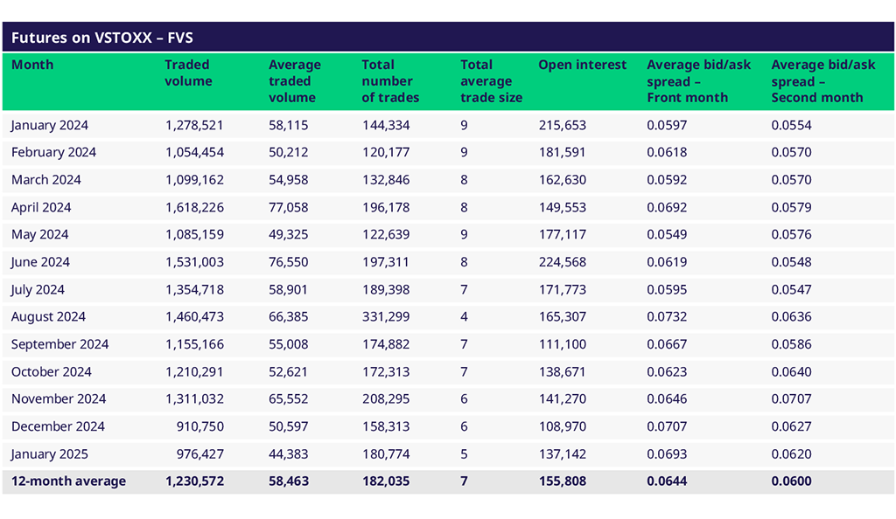Select the 12-month average row label
Viewport: 896px width, 519px height.
pyautogui.click(x=68, y=481)
